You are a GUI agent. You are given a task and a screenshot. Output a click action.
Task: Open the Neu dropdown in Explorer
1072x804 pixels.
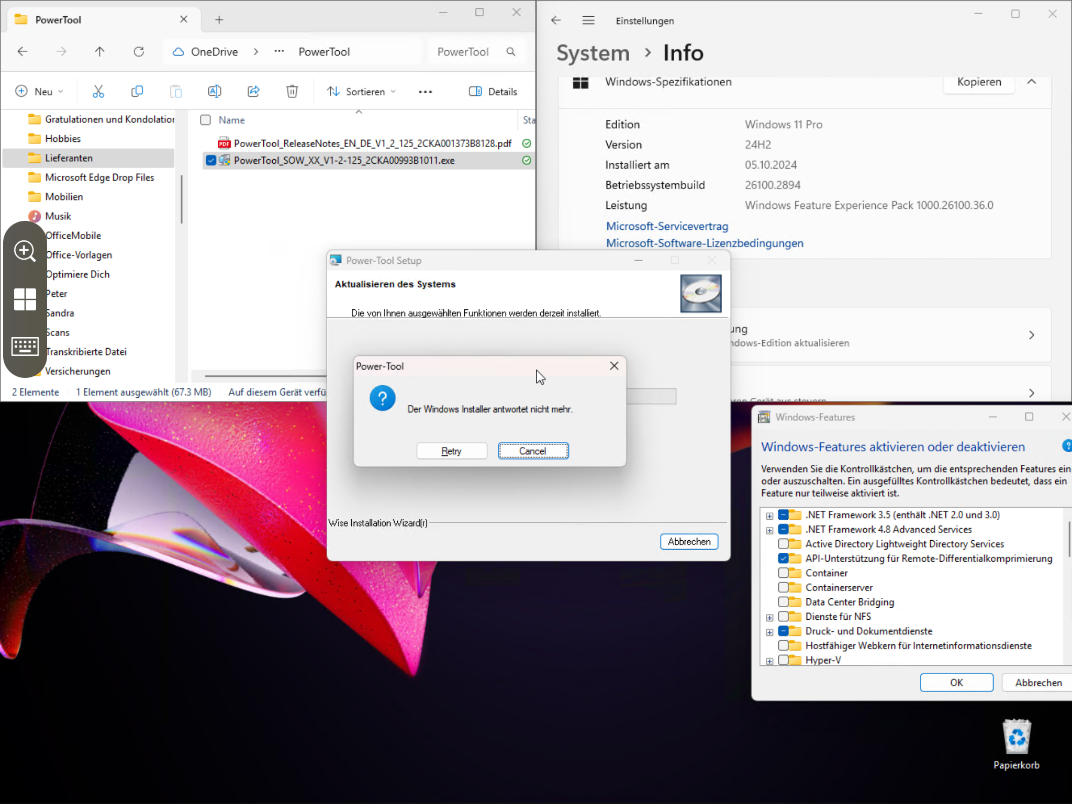40,92
